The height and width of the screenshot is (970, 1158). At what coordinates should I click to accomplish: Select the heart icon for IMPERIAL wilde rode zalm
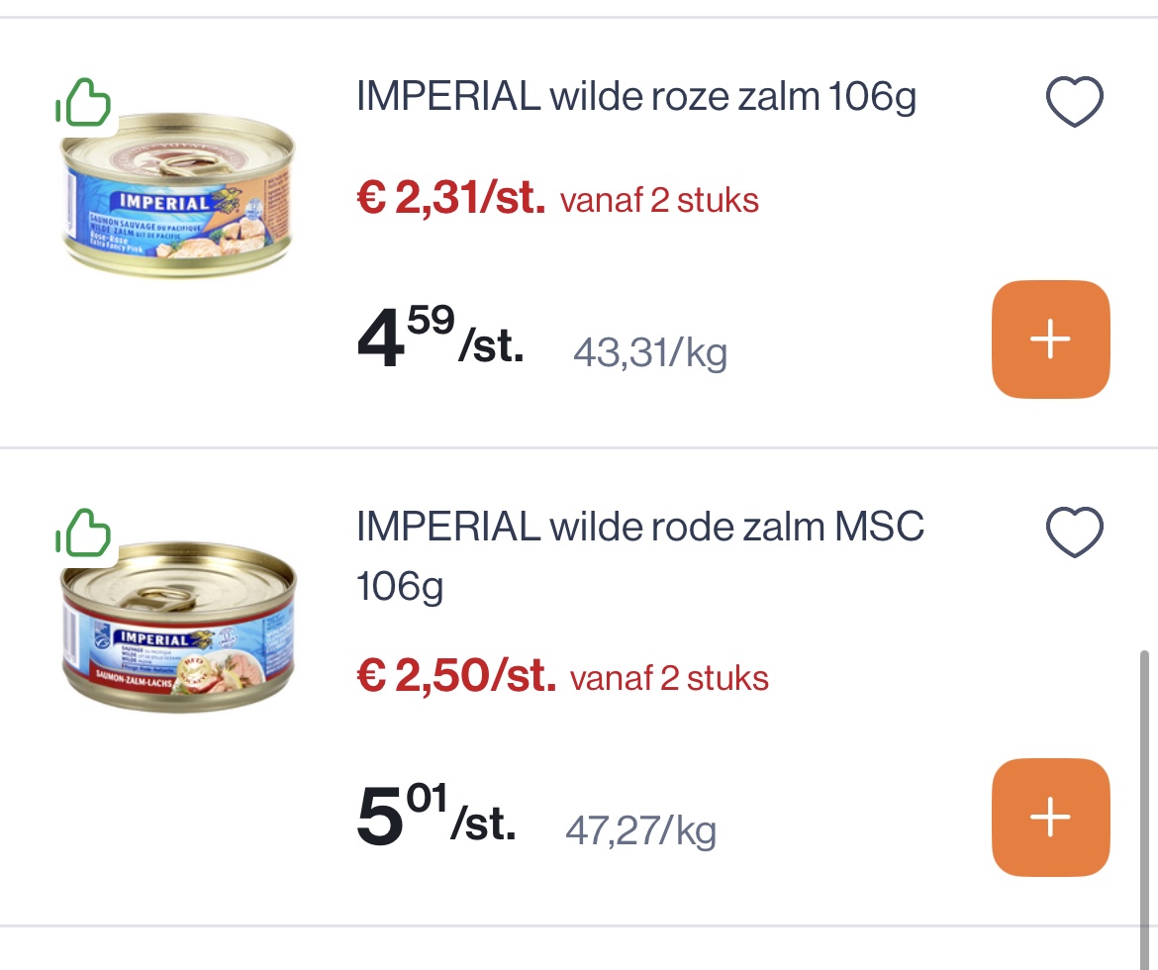point(1074,531)
